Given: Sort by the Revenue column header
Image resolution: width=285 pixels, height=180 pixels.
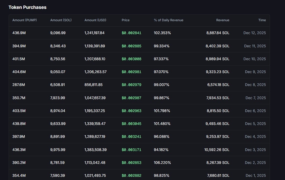Looking at the screenshot, I should click(x=223, y=20).
